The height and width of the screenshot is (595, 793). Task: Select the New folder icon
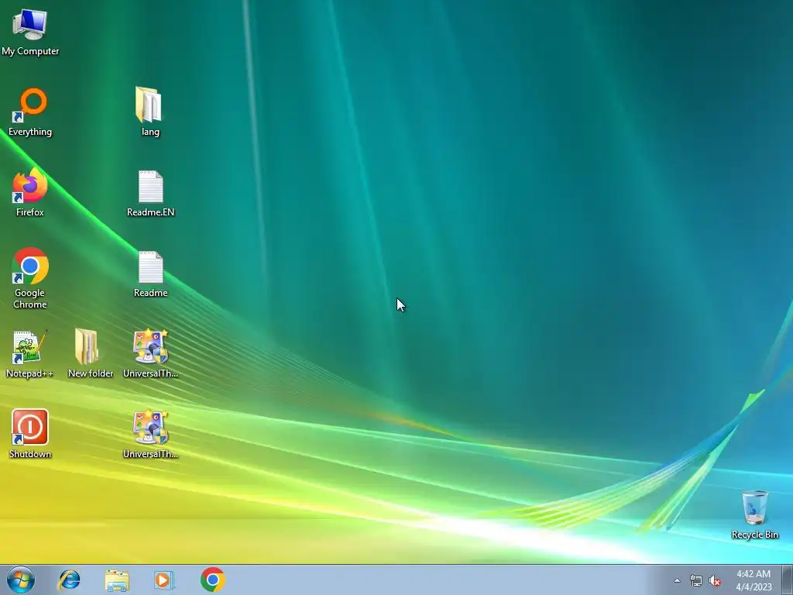pyautogui.click(x=90, y=353)
